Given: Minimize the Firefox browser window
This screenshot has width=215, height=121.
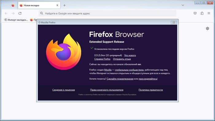Looking at the screenshot, I should click(x=197, y=3).
